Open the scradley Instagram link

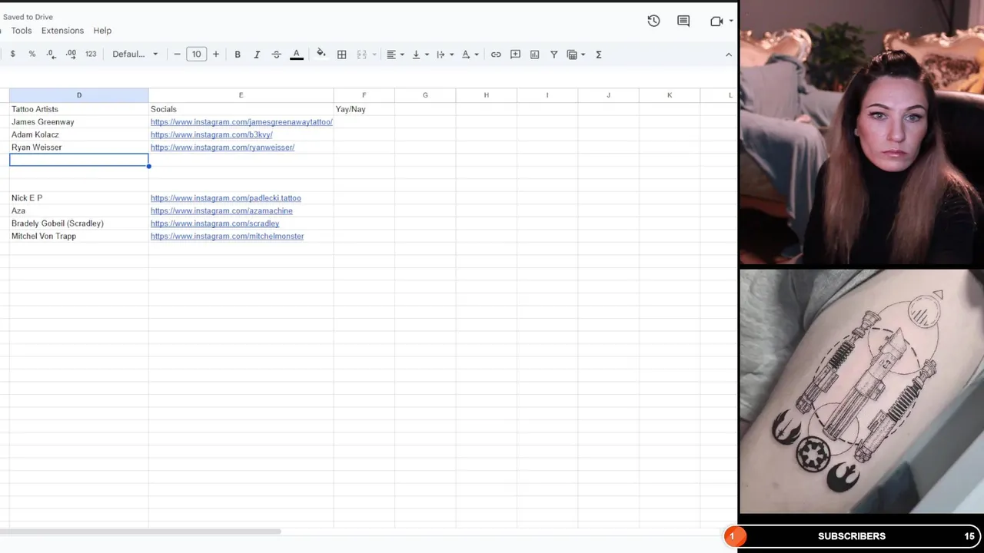[214, 224]
